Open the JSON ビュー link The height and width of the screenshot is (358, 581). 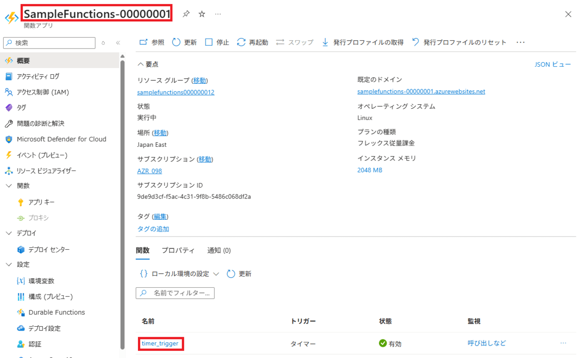[x=552, y=64]
